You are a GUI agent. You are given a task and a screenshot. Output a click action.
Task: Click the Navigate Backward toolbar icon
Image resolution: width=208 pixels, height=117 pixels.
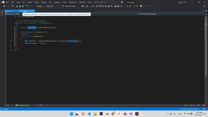[x=4, y=6]
